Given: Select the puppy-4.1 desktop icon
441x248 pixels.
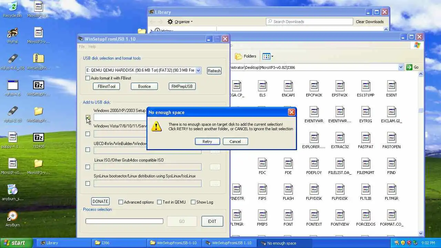Looking at the screenshot, I should 12,140.
